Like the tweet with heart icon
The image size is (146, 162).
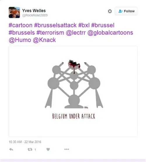[48, 149]
